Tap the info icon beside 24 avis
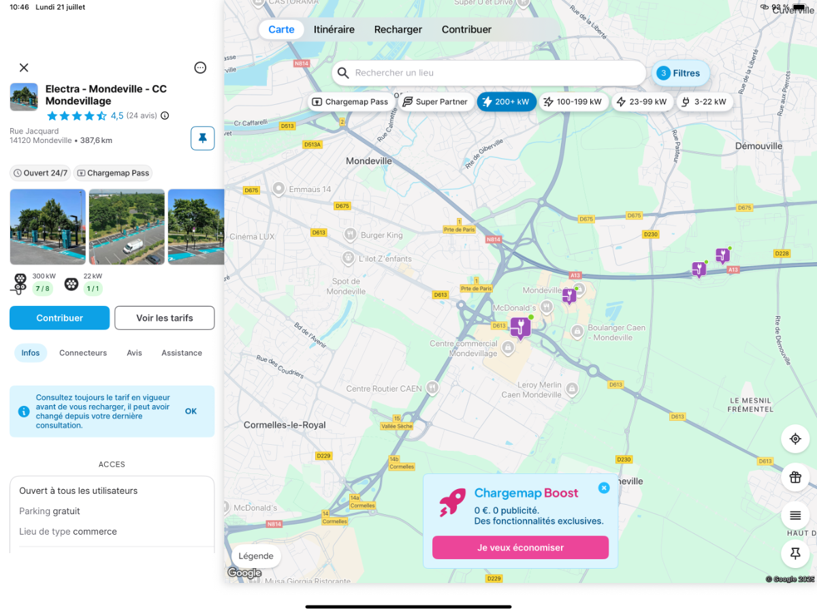Screen dimensions: 817x613 point(165,116)
